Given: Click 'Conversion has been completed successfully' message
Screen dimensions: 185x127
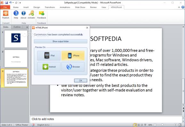Looking at the screenshot, I should 58,35.
